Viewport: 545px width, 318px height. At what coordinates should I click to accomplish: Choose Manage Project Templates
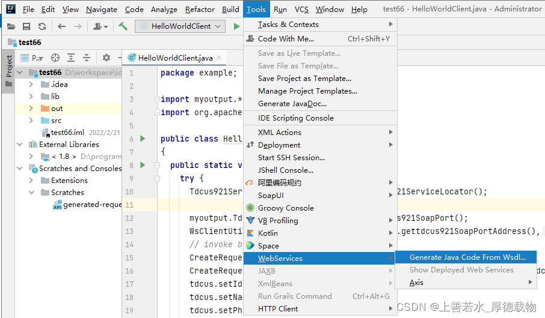tap(320, 91)
